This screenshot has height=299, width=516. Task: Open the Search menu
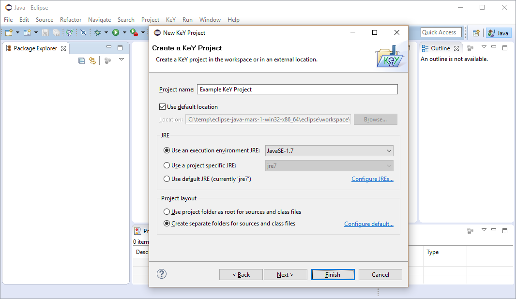(126, 20)
